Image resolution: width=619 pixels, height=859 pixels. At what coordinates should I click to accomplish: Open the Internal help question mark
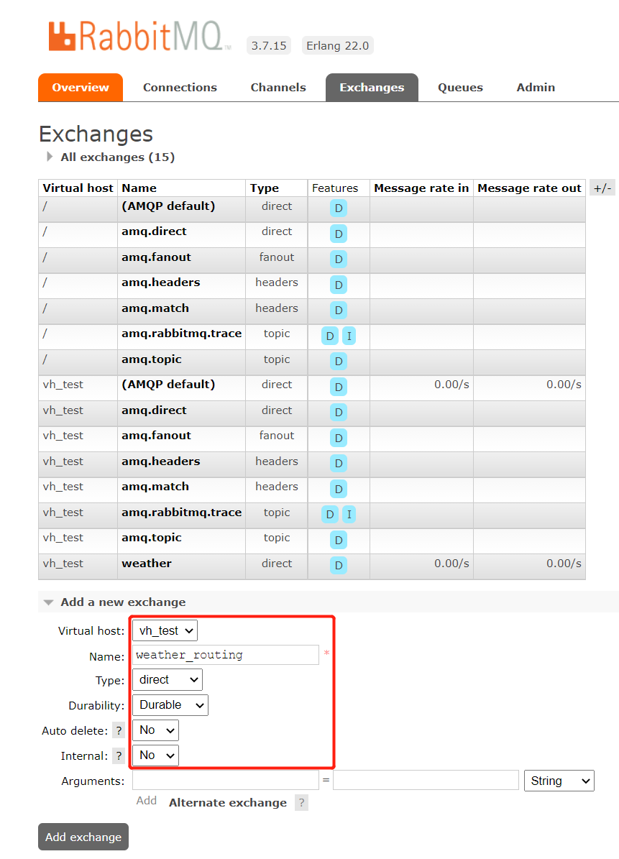(x=119, y=756)
